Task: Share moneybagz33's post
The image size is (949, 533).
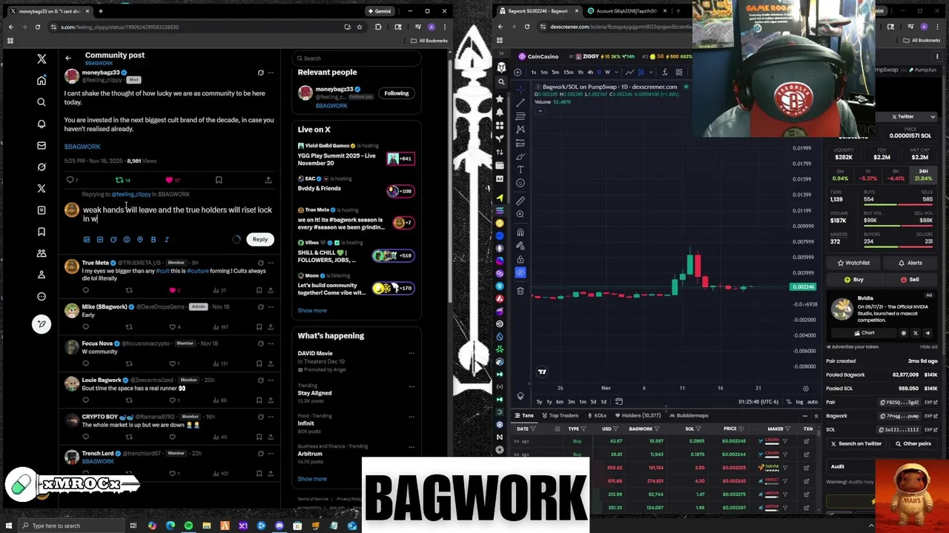Action: coord(268,180)
